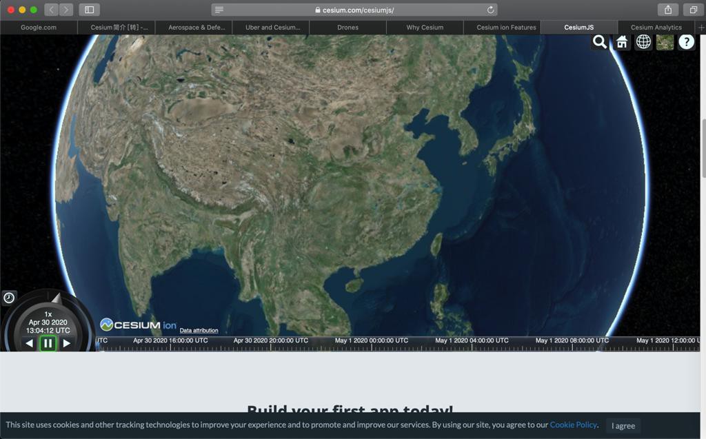The width and height of the screenshot is (706, 439).
Task: Switch to the Cesium简介 tab
Action: [116, 28]
